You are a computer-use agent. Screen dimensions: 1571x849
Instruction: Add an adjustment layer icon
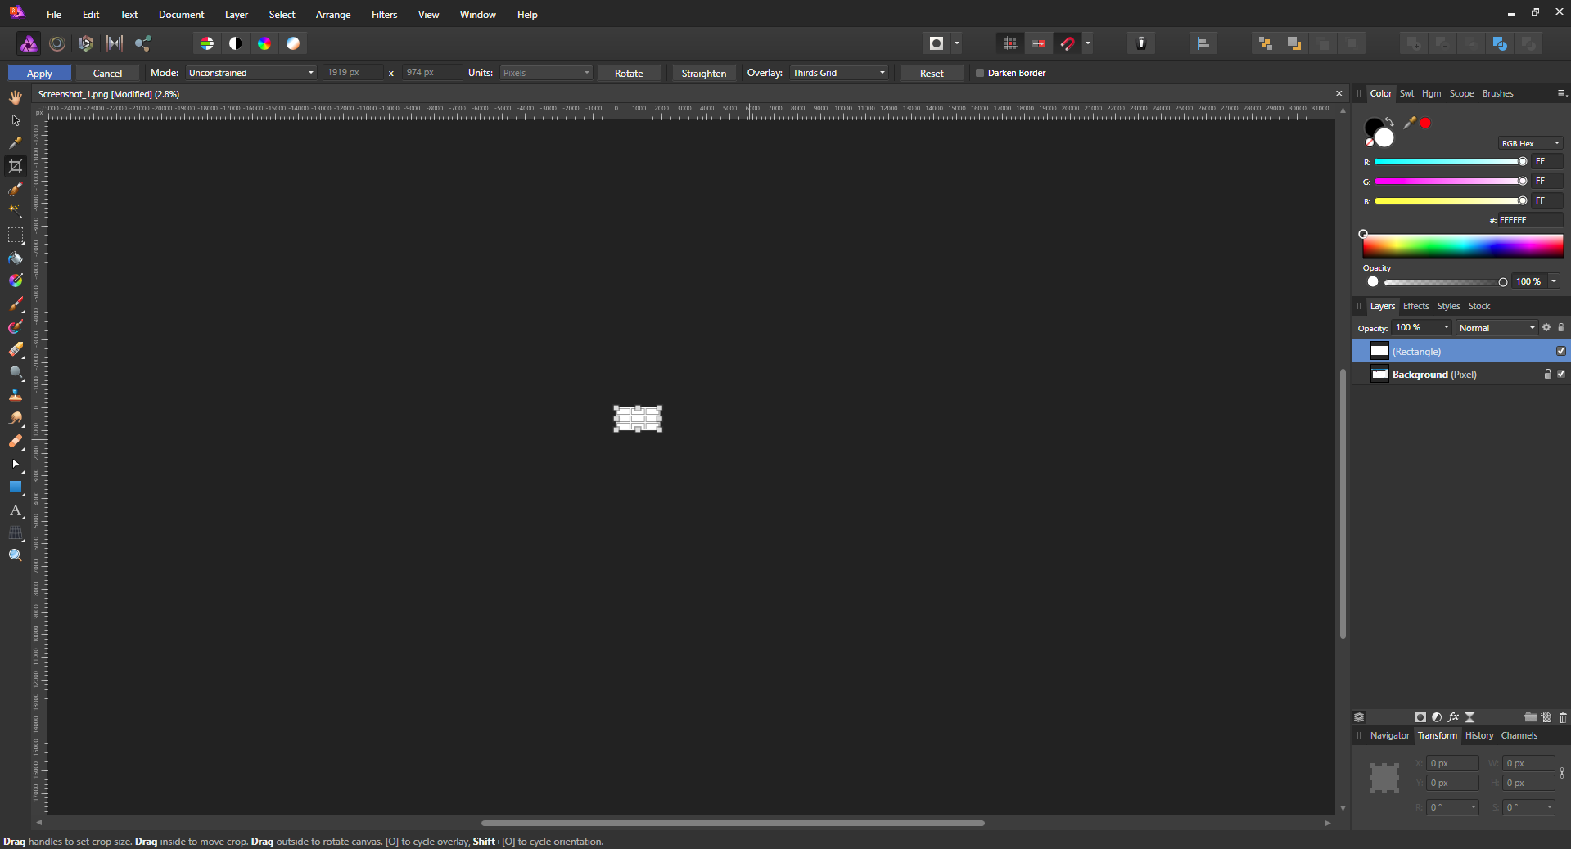pyautogui.click(x=1437, y=717)
